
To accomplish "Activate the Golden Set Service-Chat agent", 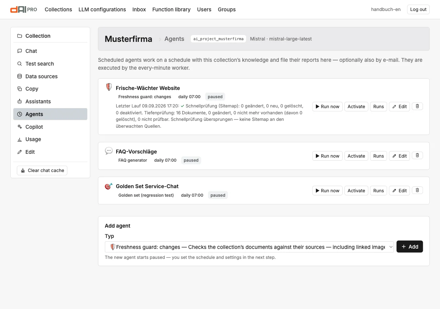I will coord(356,191).
